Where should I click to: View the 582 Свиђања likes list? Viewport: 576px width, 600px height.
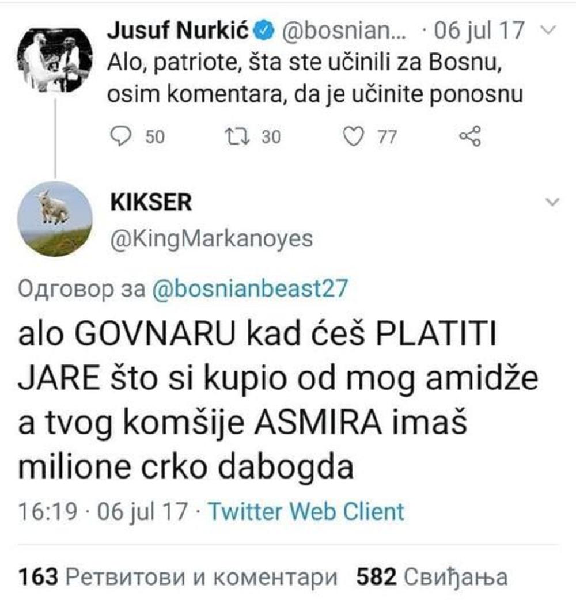point(433,576)
